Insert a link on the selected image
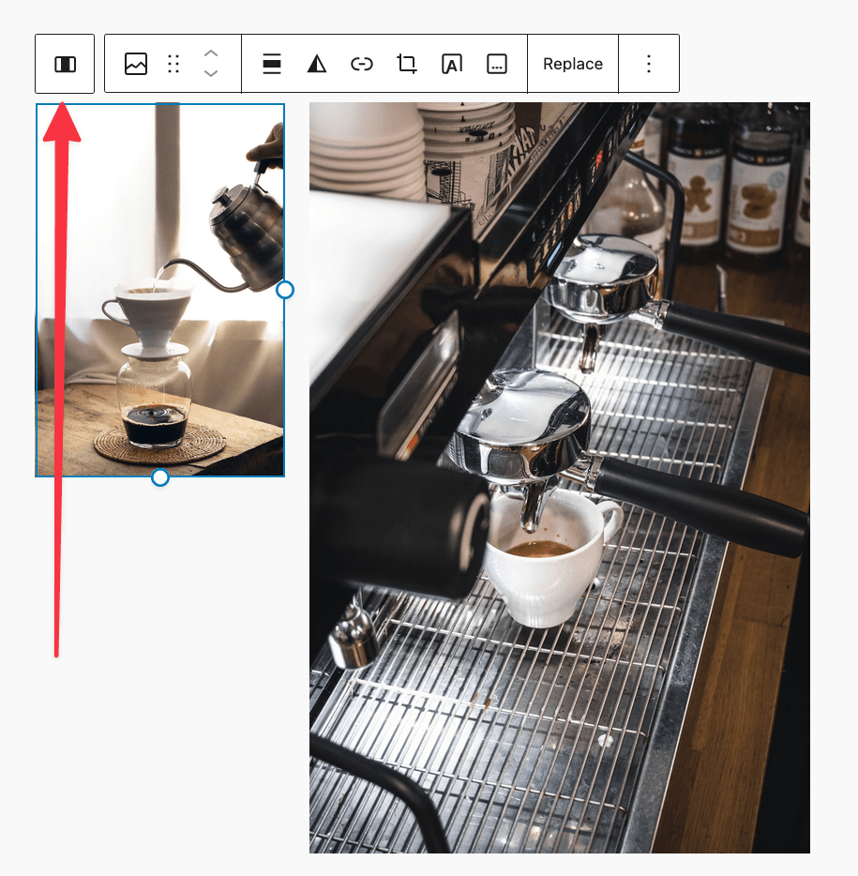858x876 pixels. (x=361, y=64)
